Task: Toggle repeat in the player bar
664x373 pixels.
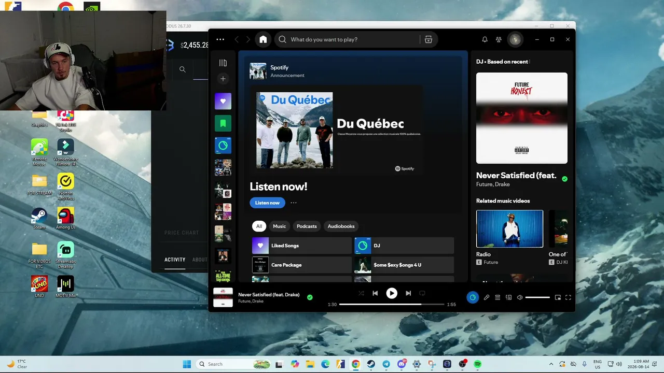Action: click(x=422, y=293)
